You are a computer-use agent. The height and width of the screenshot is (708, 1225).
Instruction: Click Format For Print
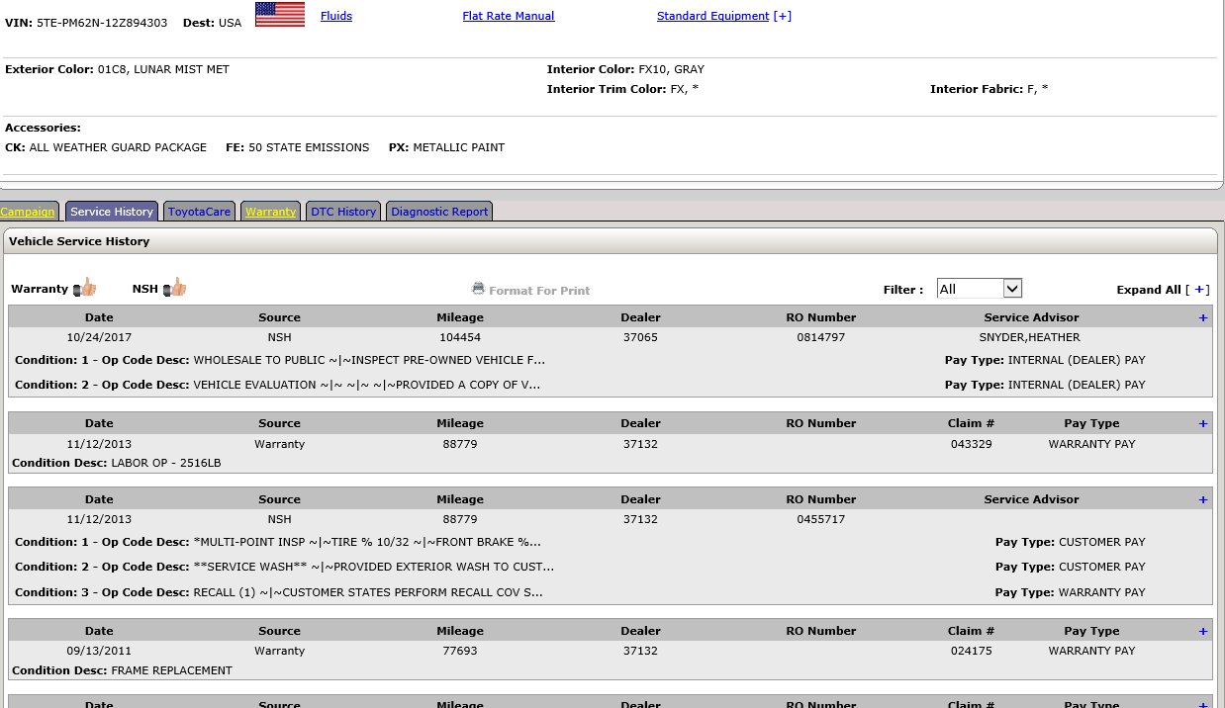[x=539, y=291]
